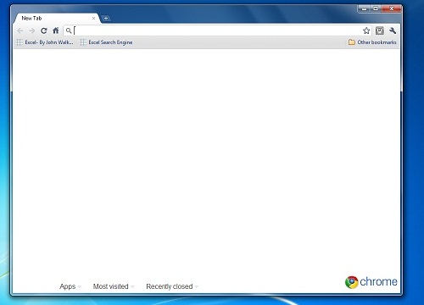Screen dimensions: 424x305
Task: Open a new tab with the plus button
Action: [106, 18]
